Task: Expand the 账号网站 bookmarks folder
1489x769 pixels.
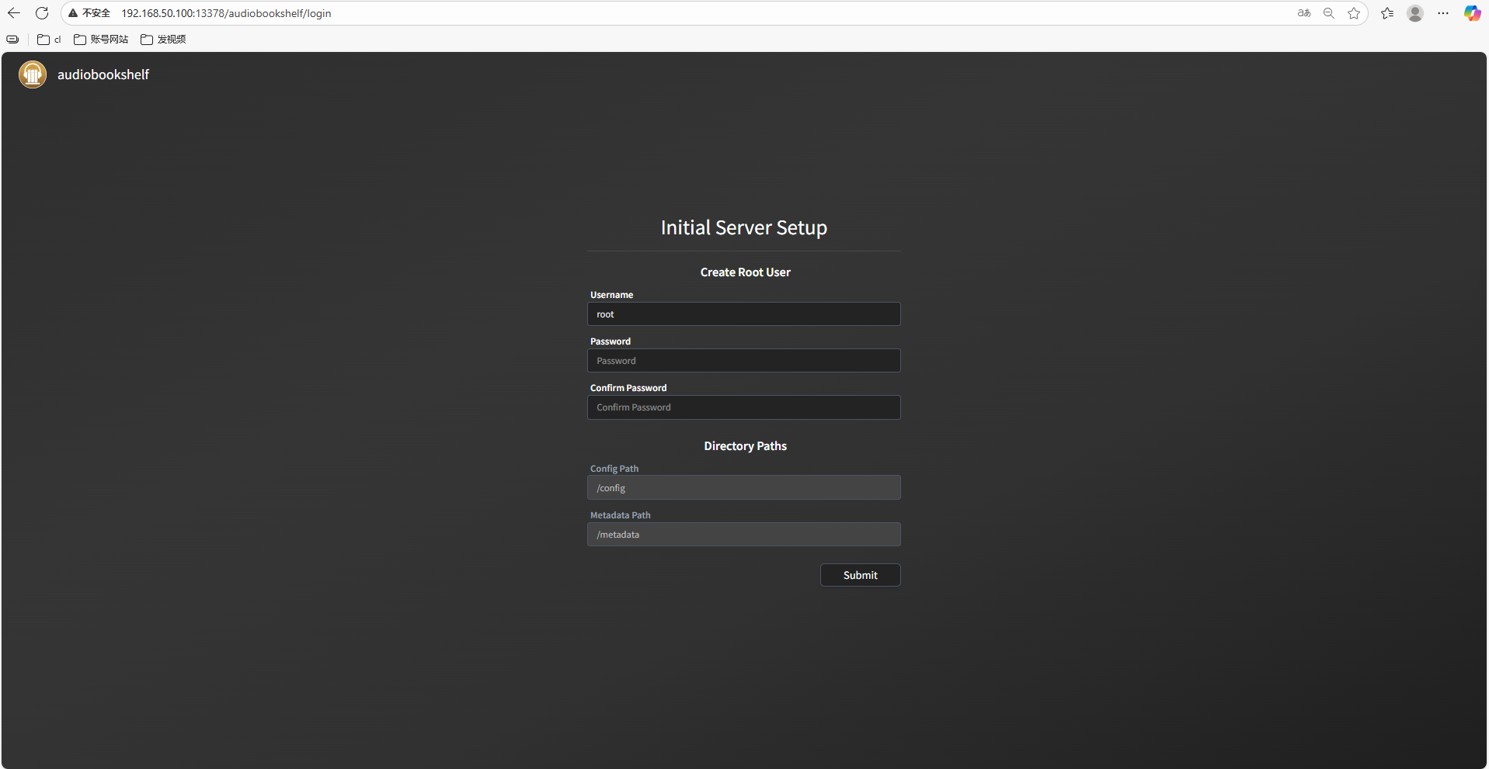Action: point(101,40)
